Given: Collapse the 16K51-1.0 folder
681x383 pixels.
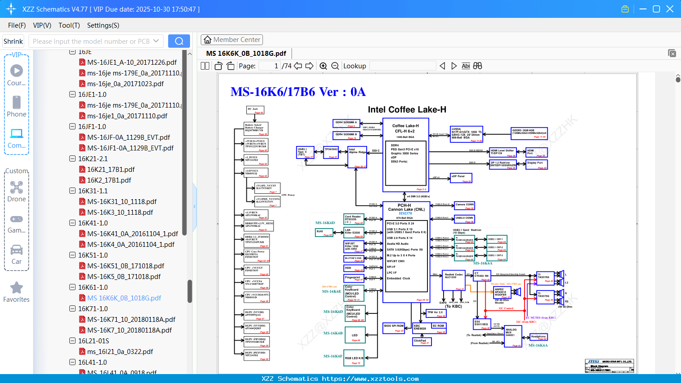Looking at the screenshot, I should pos(72,255).
